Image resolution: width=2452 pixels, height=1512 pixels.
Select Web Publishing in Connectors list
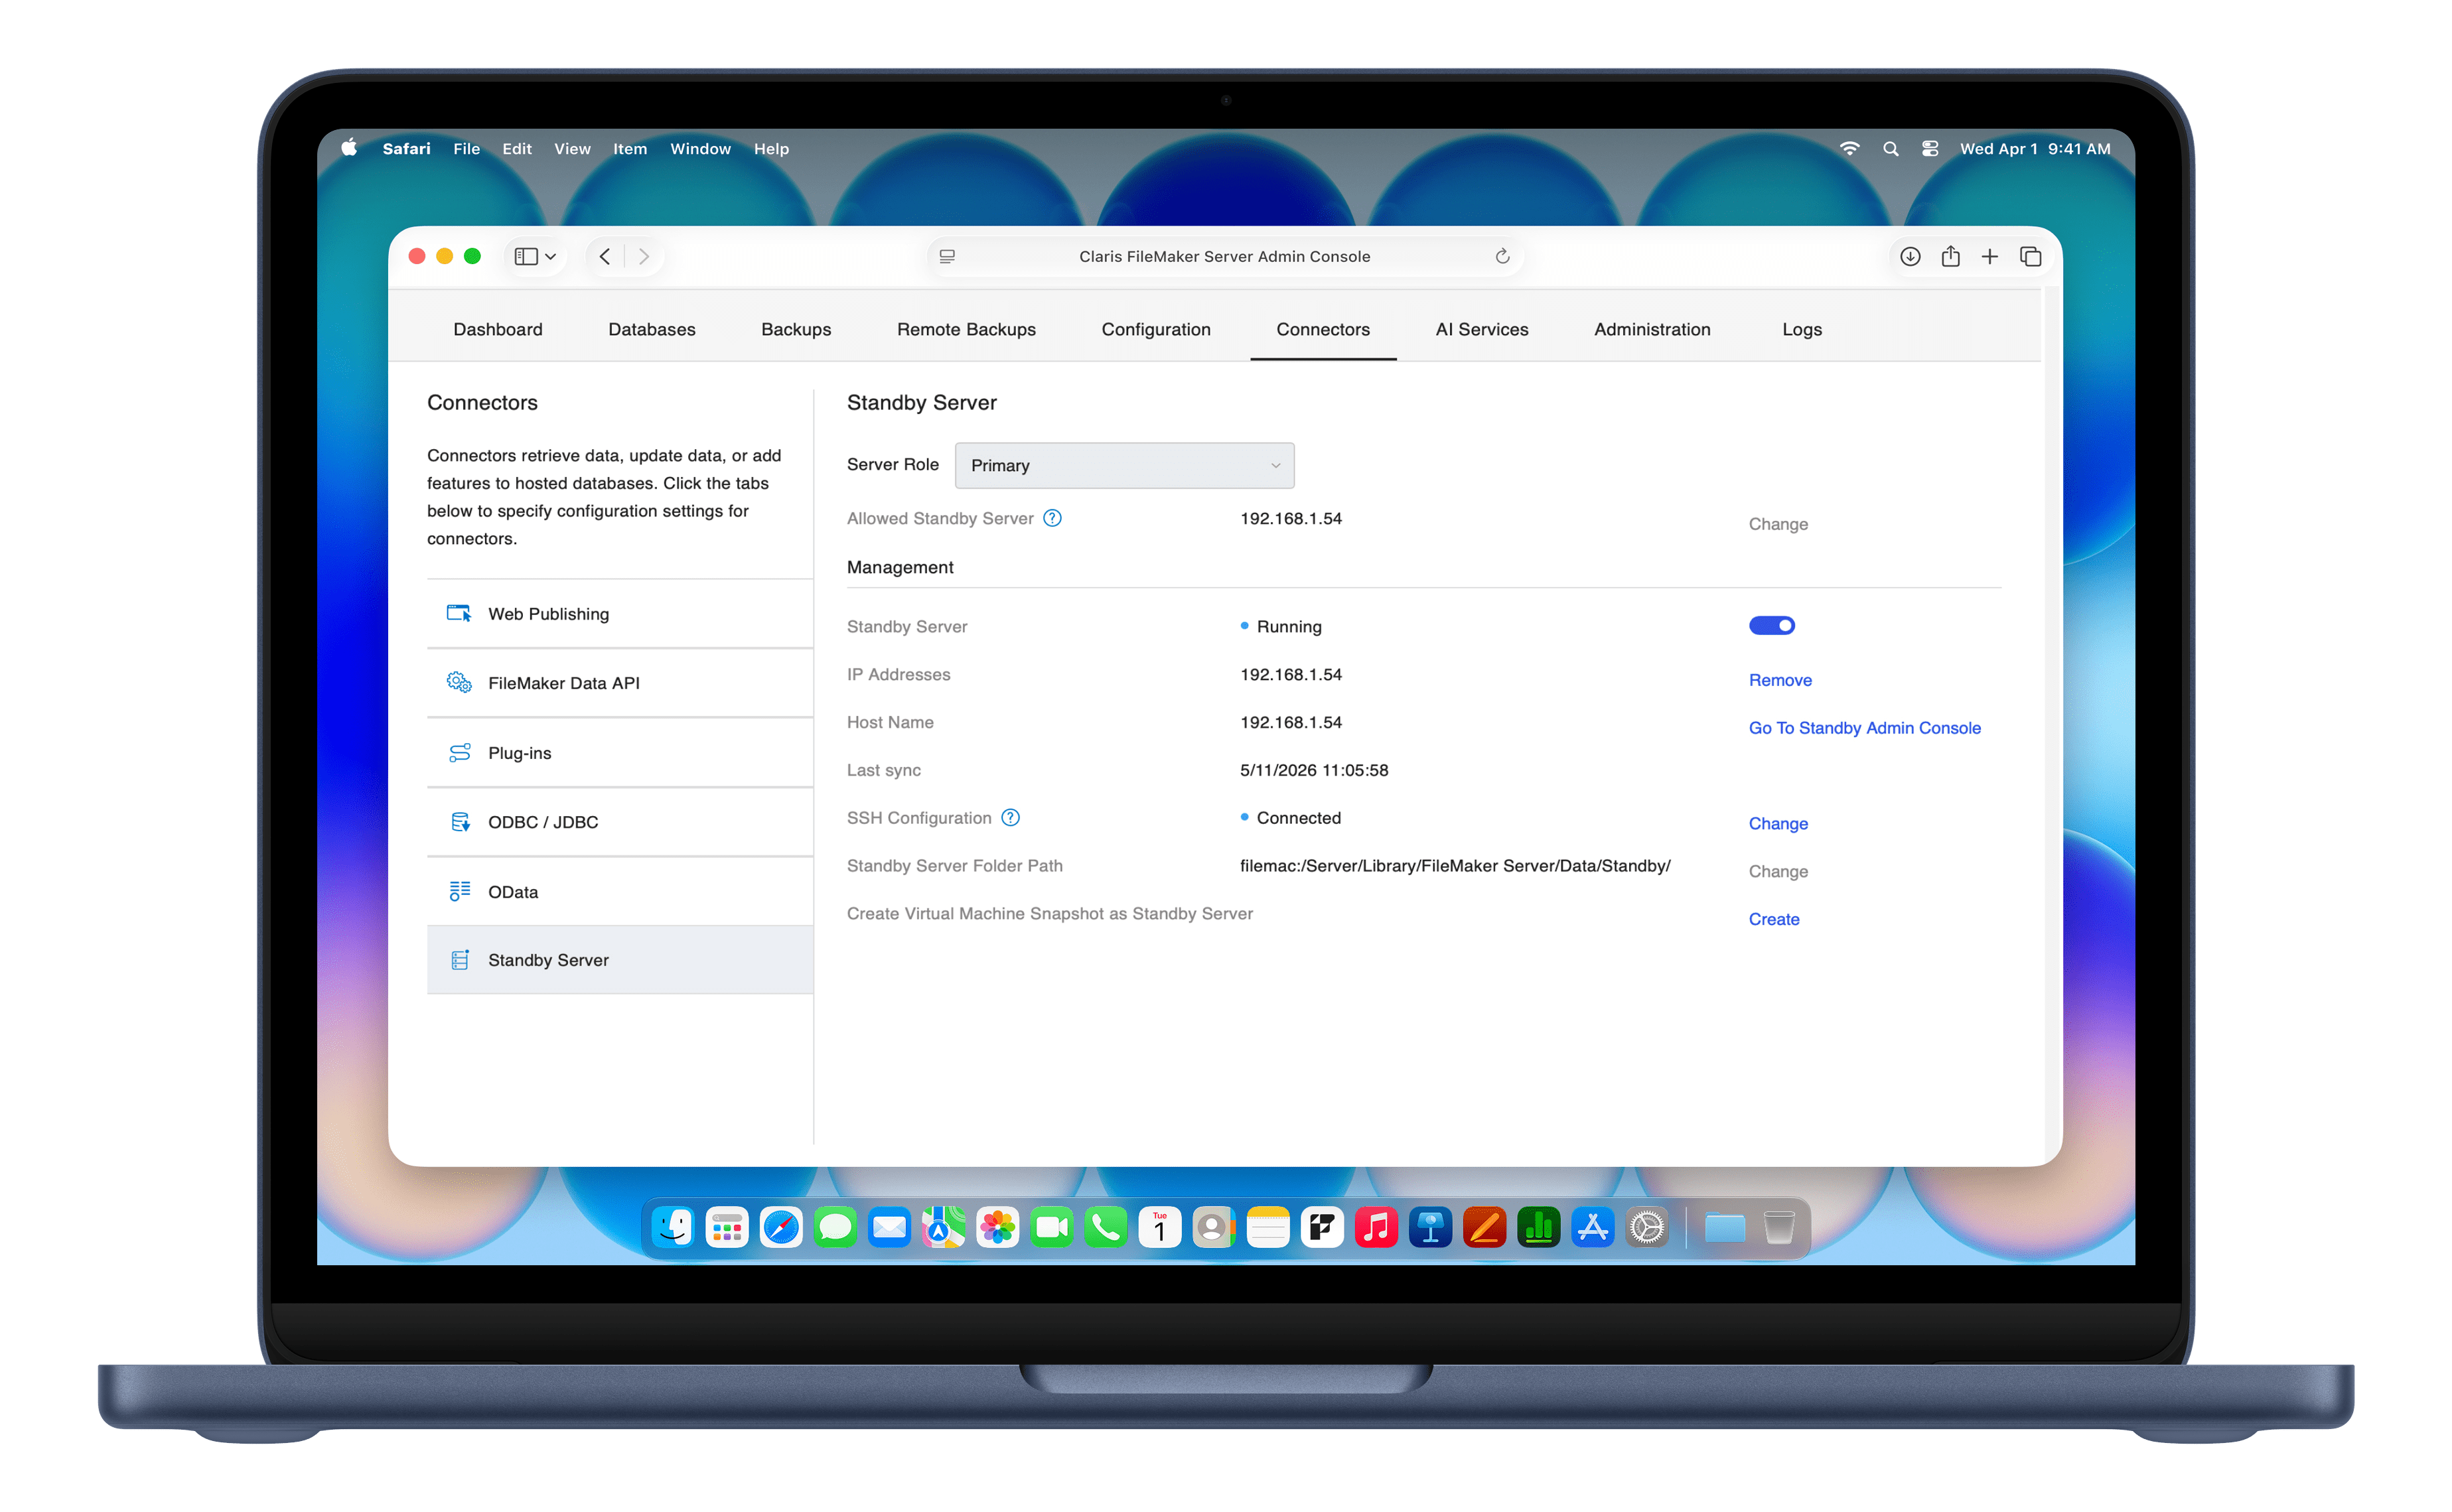[x=619, y=613]
